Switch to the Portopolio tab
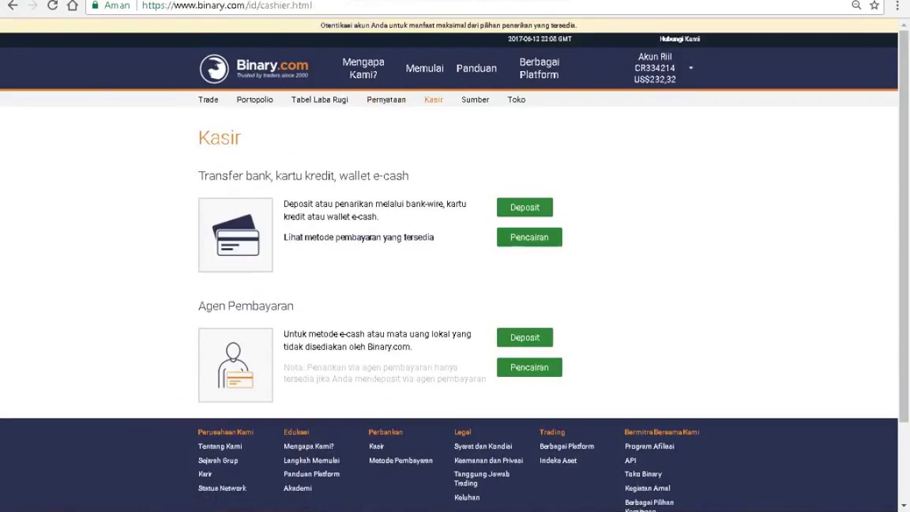The width and height of the screenshot is (910, 512). point(255,100)
